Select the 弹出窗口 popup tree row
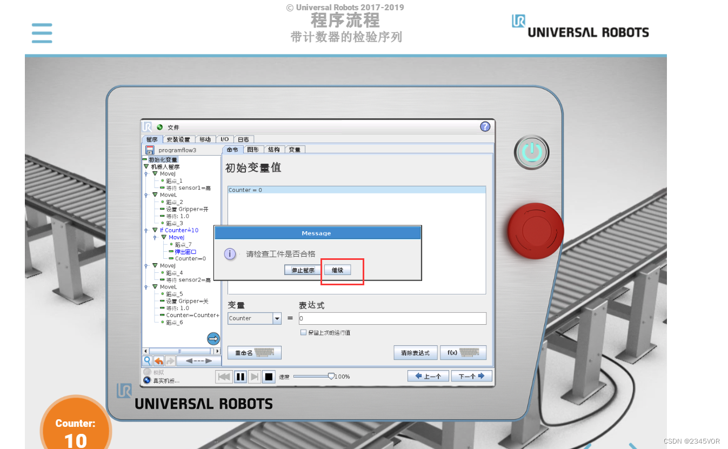Screen dimensions: 728x449 point(185,252)
